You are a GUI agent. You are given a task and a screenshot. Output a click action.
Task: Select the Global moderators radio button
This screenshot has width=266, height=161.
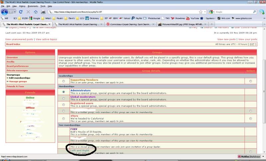64,98
